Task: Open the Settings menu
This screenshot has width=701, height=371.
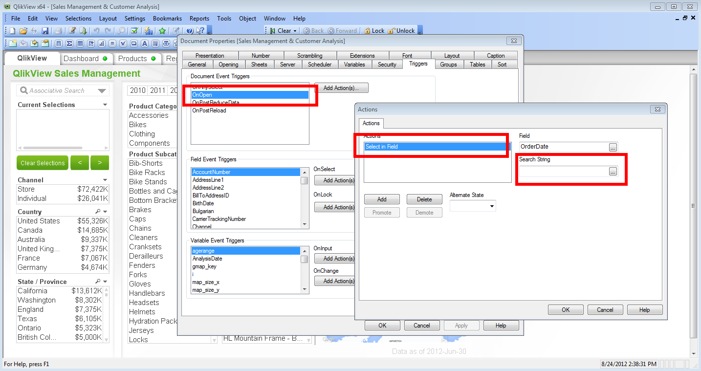Action: click(135, 19)
